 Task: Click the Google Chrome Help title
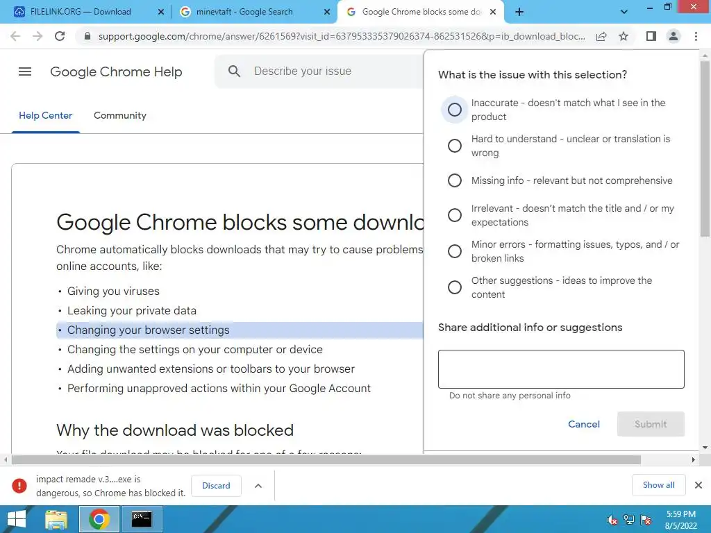[x=116, y=71]
